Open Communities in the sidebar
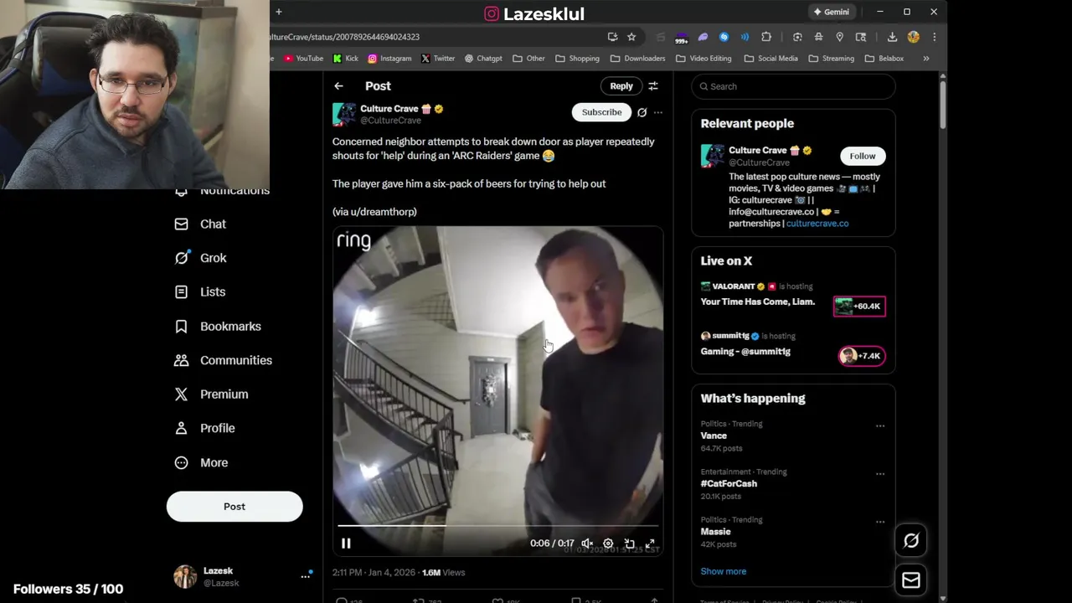Viewport: 1072px width, 603px height. [x=222, y=360]
